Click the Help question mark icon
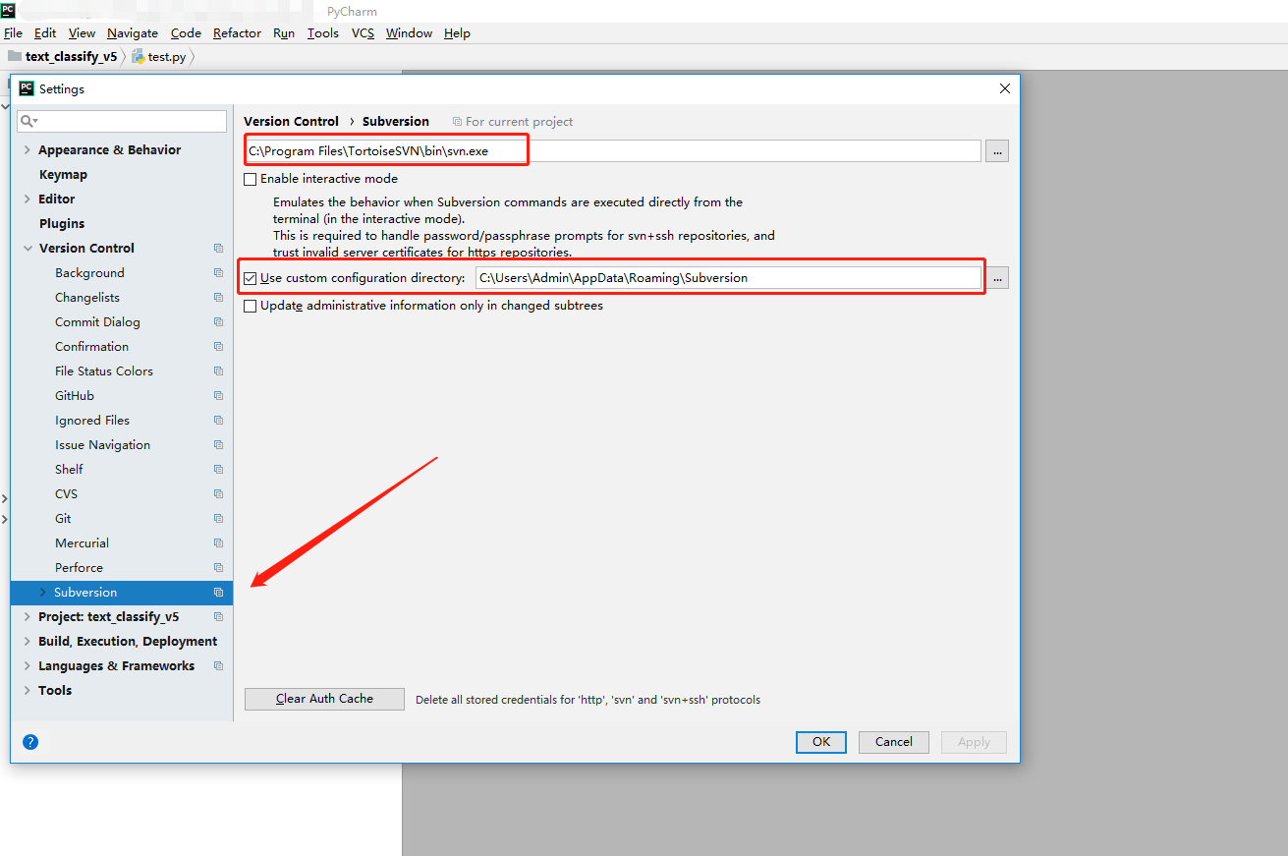Screen dimensions: 1288x856 click(29, 742)
